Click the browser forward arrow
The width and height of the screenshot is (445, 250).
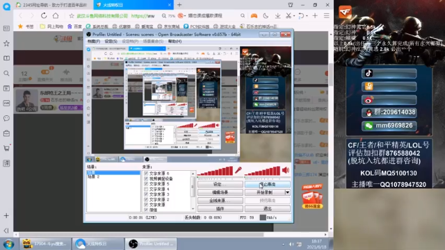coord(32,16)
